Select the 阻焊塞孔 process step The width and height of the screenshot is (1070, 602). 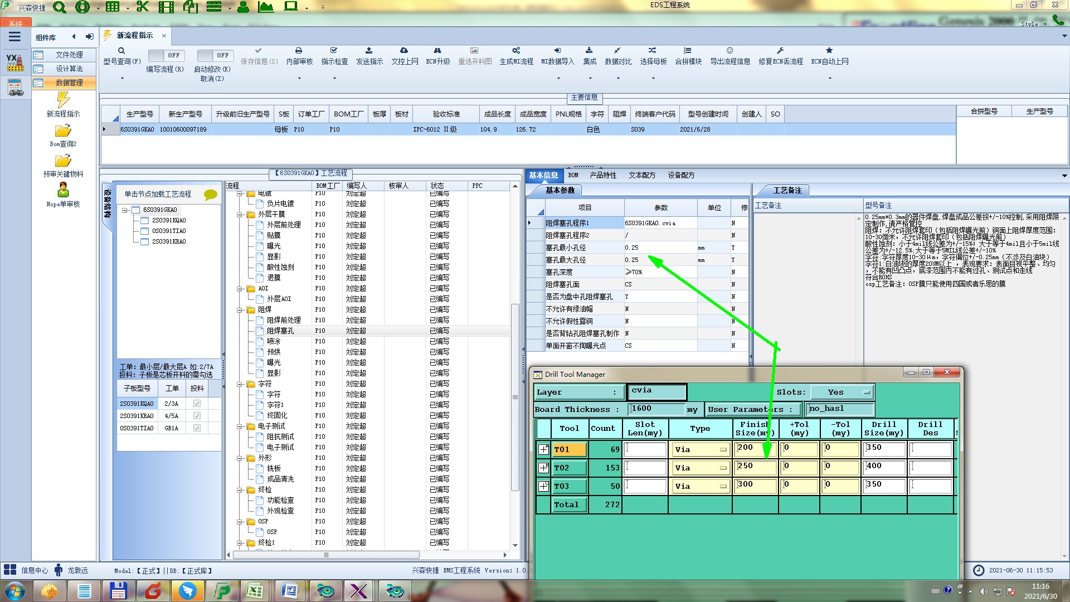[x=280, y=331]
